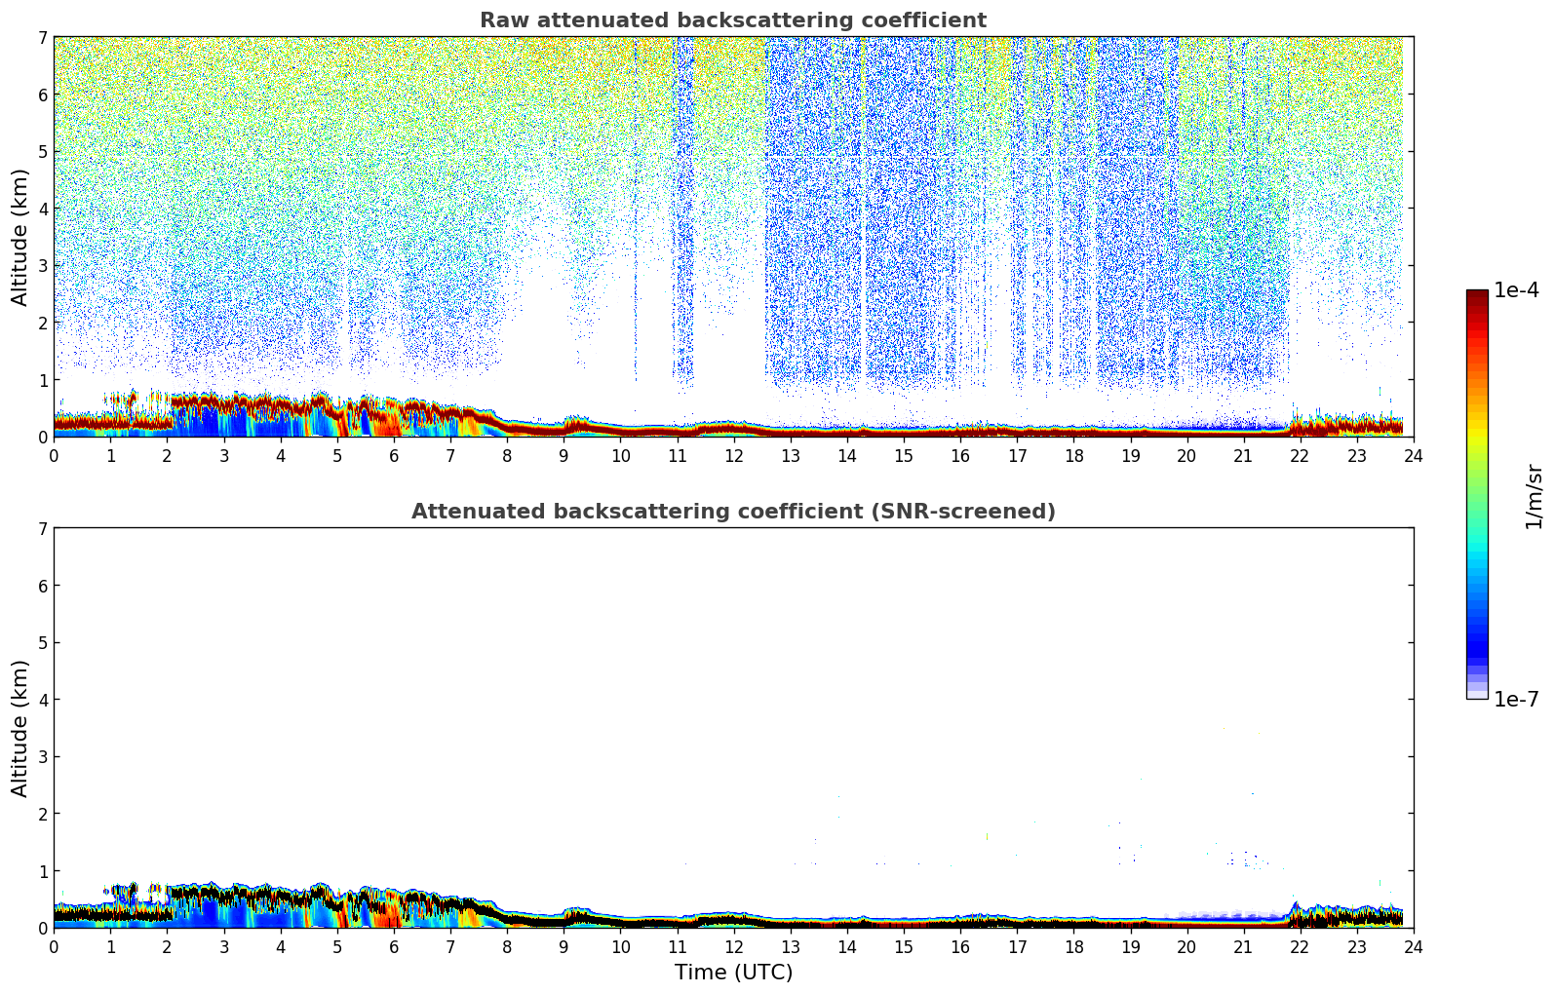Click the hour 12 tick label on the top plot
The height and width of the screenshot is (994, 1555).
733,455
